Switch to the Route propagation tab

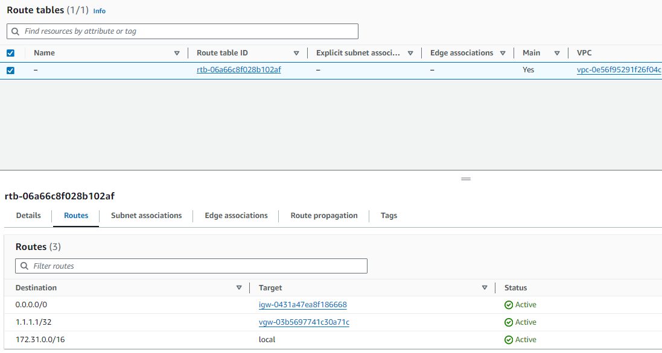(324, 216)
